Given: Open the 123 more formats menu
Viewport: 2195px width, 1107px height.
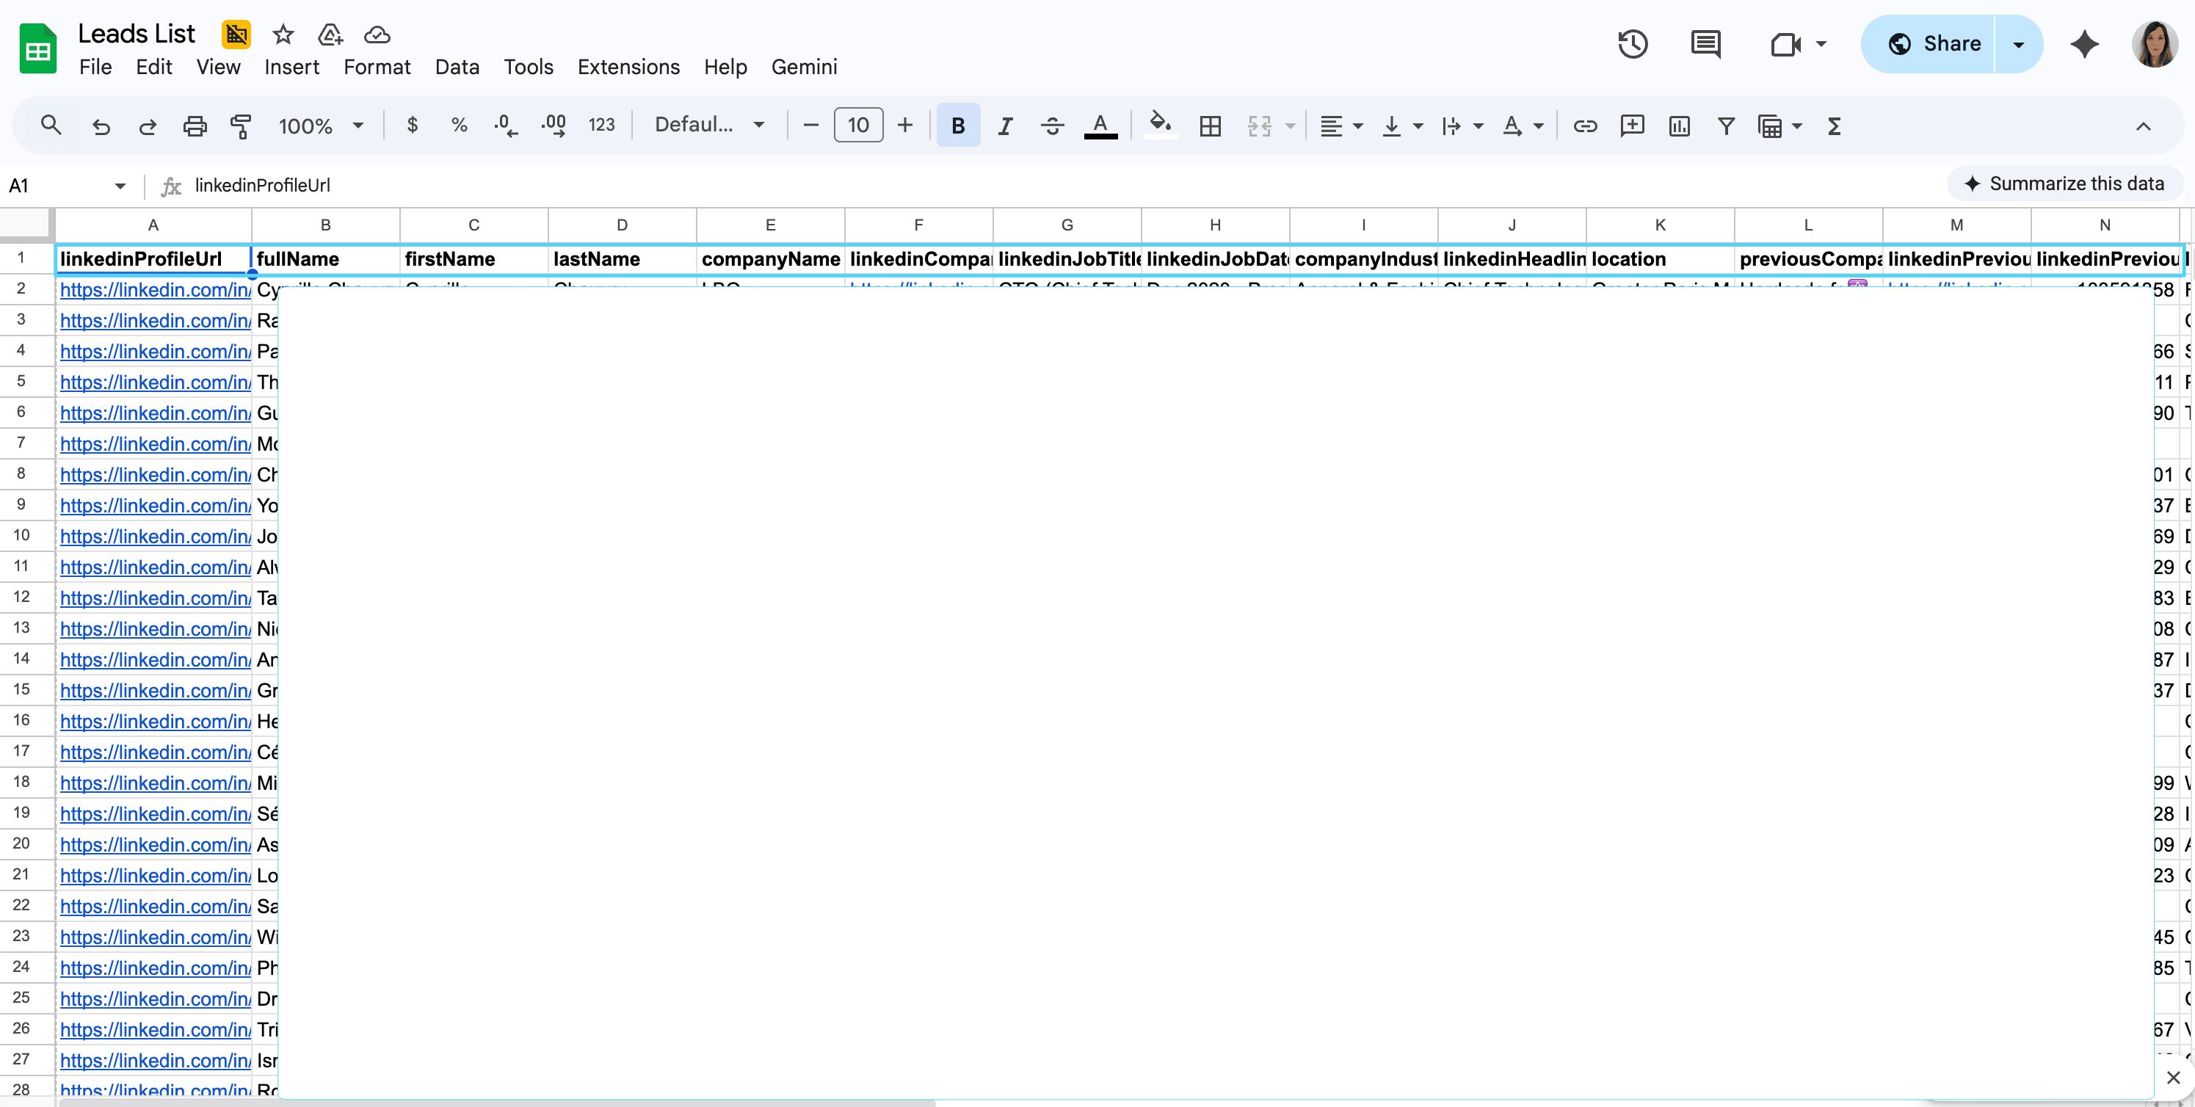Looking at the screenshot, I should [601, 126].
